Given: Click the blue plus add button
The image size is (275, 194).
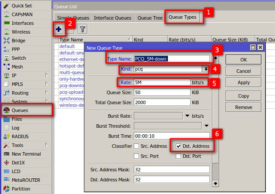Looking at the screenshot, I should pyautogui.click(x=59, y=29).
